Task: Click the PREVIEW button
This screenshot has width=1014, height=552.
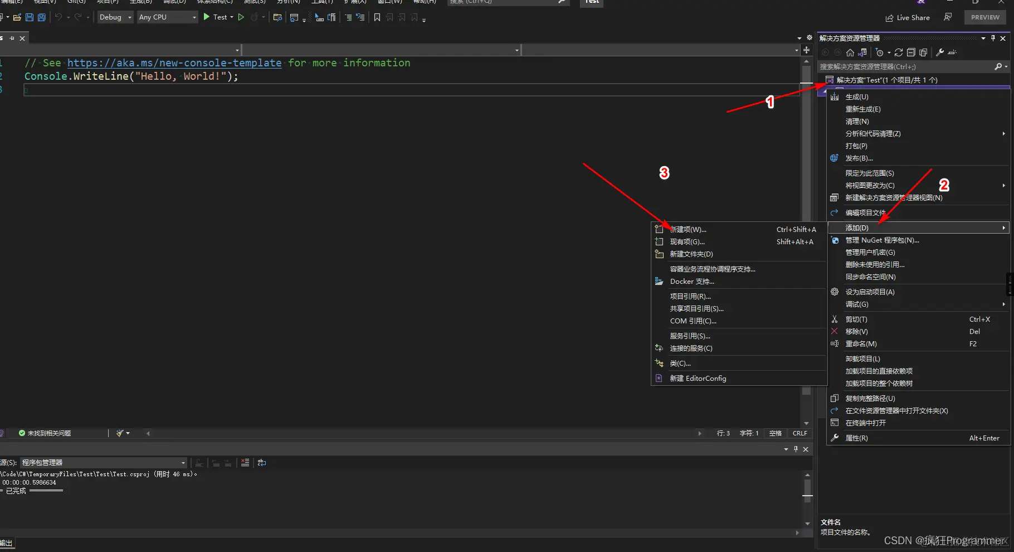Action: [x=985, y=17]
